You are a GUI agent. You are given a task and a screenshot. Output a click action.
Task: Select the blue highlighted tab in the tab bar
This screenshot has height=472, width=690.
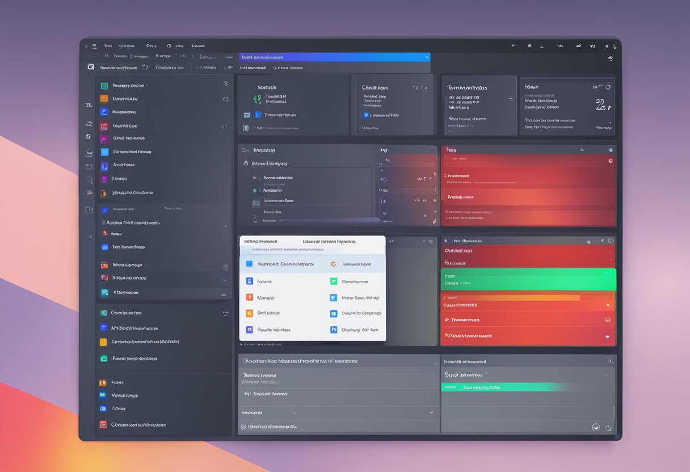click(x=335, y=57)
